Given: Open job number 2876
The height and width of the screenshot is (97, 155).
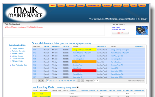Looking at the screenshot, I should 34,71.
